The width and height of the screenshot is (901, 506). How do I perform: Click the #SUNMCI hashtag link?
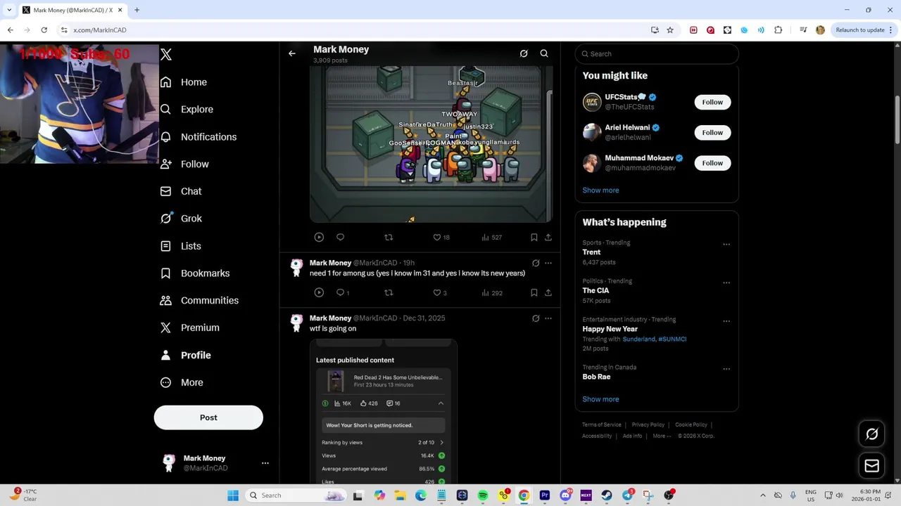(x=672, y=339)
